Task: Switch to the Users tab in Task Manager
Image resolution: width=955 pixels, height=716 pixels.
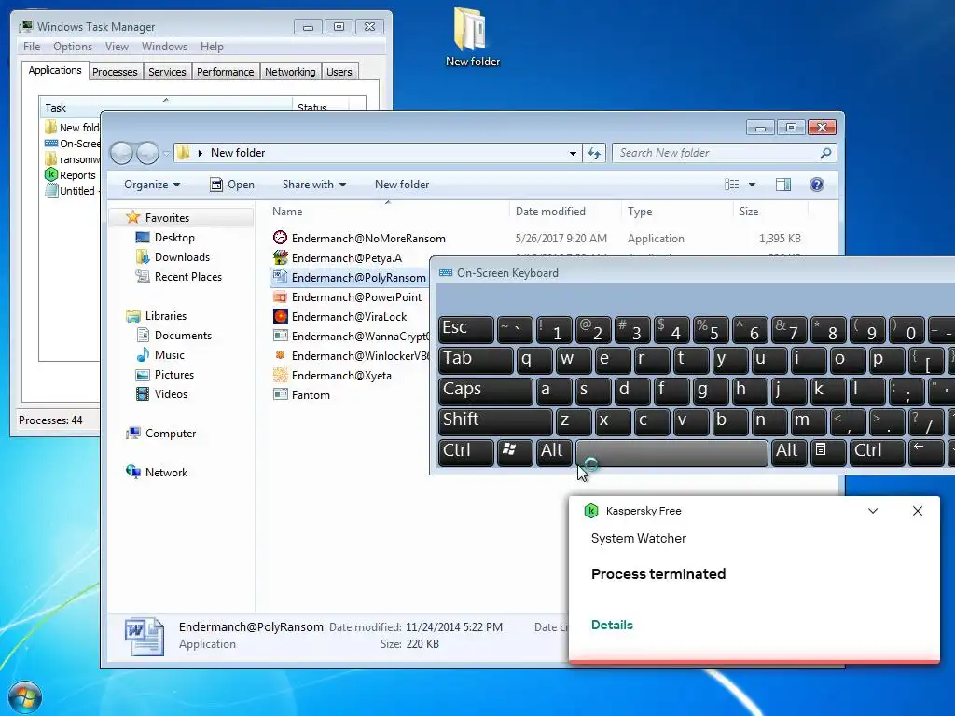Action: point(339,72)
